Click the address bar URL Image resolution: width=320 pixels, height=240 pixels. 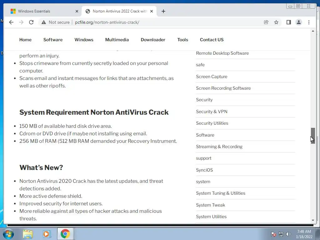[107, 22]
